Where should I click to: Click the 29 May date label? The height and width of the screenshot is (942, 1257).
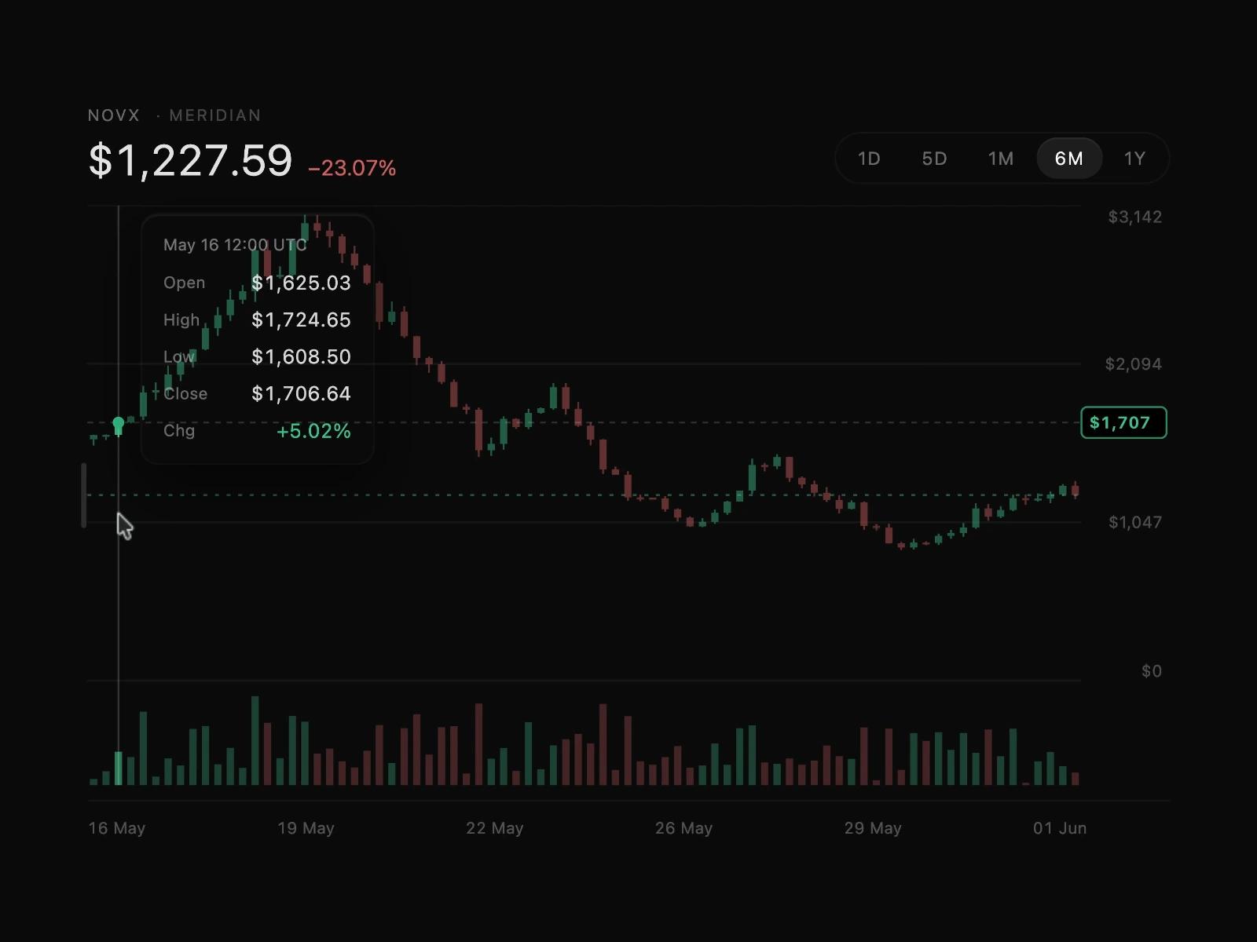coord(873,828)
